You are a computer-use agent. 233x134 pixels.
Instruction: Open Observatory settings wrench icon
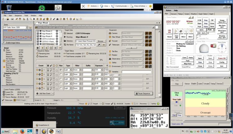pos(147,59)
